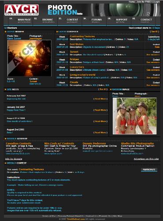
Task: Open the Luxury Cars contest
Action: click(x=77, y=67)
